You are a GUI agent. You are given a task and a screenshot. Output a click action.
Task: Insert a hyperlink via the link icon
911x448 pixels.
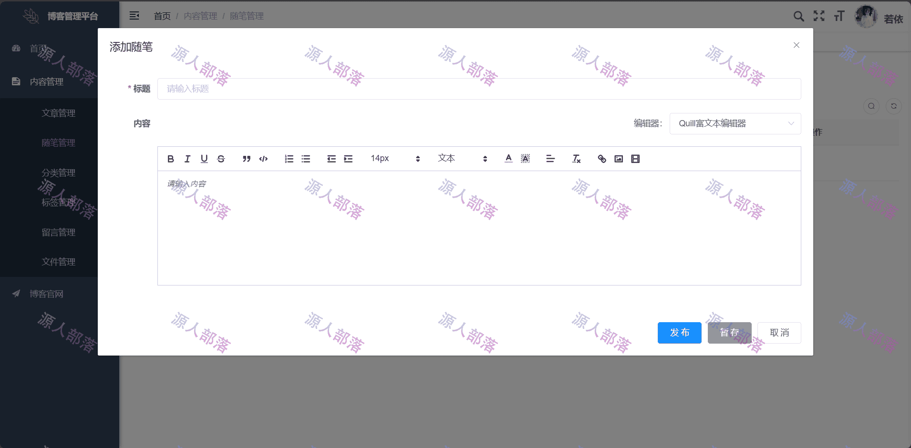[x=602, y=159]
